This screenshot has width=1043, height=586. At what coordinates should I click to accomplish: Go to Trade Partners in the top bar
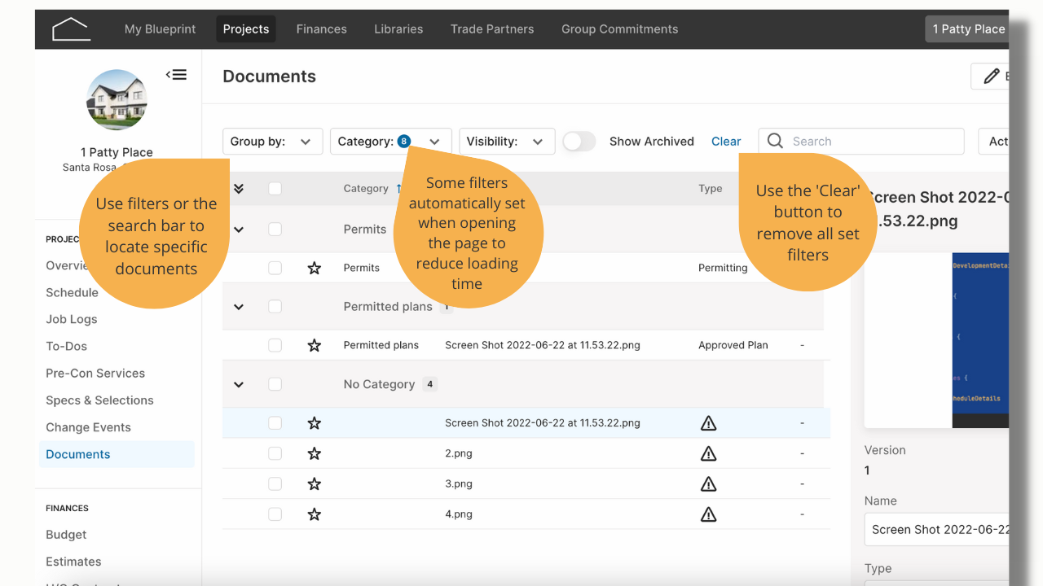point(492,29)
